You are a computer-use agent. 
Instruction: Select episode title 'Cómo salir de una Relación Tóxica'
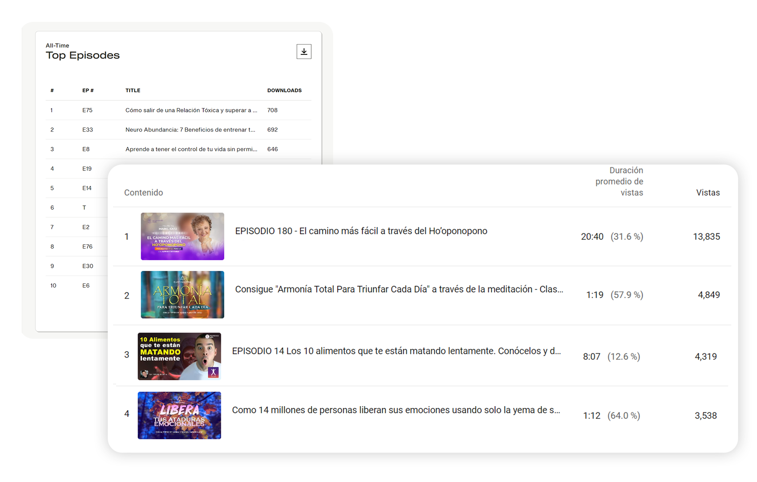coord(191,110)
